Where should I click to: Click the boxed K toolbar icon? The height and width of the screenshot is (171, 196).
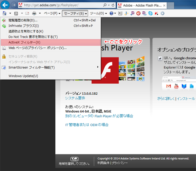tap(120, 13)
